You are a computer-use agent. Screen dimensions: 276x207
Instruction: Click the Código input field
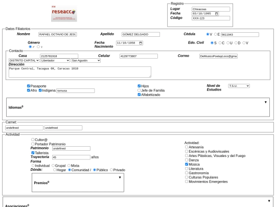(211, 18)
